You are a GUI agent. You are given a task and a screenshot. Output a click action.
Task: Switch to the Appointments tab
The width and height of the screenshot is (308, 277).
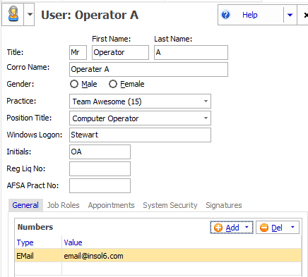112,205
